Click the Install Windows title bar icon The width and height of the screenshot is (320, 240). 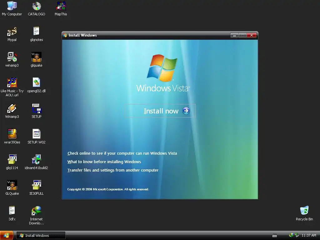tap(65, 35)
